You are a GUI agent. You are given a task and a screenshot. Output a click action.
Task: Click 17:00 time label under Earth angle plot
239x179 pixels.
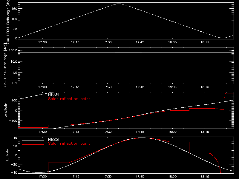(x=42, y=42)
